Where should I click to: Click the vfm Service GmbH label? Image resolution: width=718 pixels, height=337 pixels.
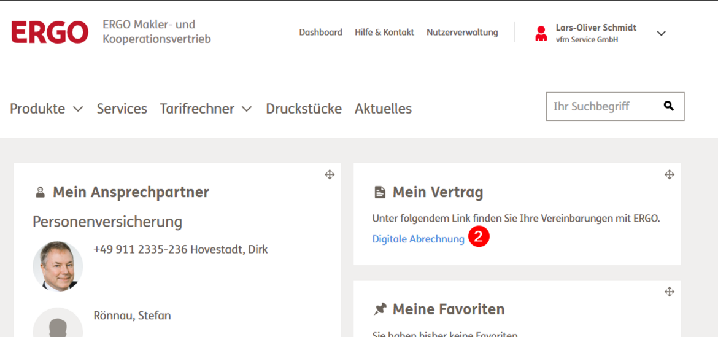[x=587, y=40]
